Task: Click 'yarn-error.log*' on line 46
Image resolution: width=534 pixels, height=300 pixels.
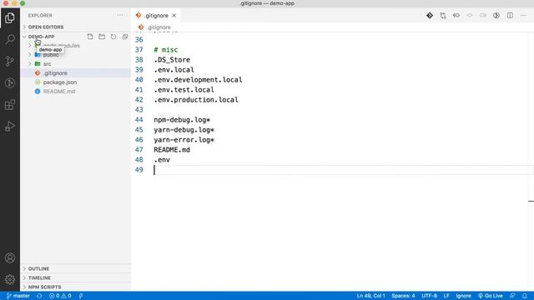Action: [184, 140]
